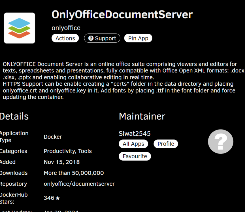This screenshot has width=245, height=212.
Task: Click the OnlyOfficeDocumentServer title
Action: [x=122, y=15]
